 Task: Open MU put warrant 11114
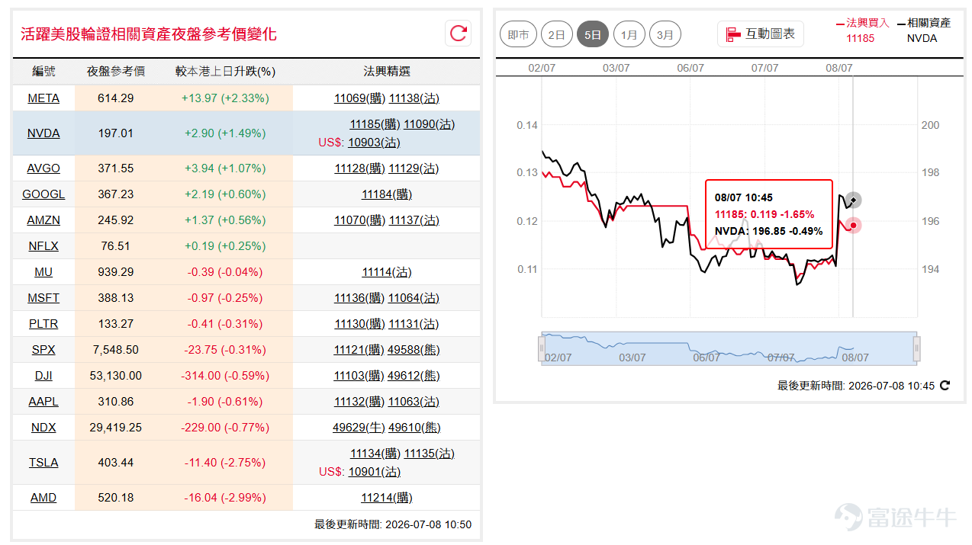pyautogui.click(x=387, y=272)
